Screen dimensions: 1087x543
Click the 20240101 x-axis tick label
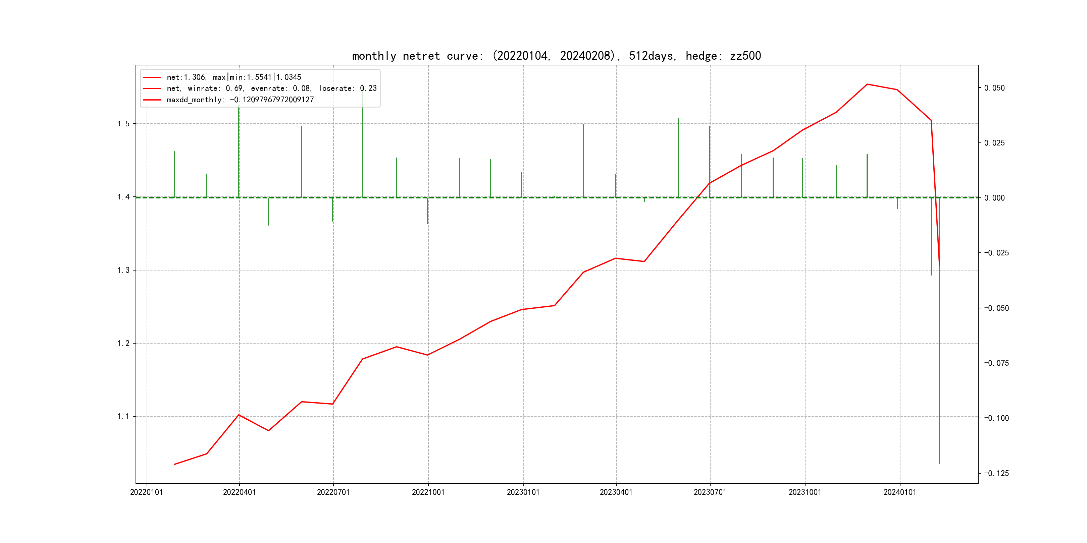click(900, 492)
